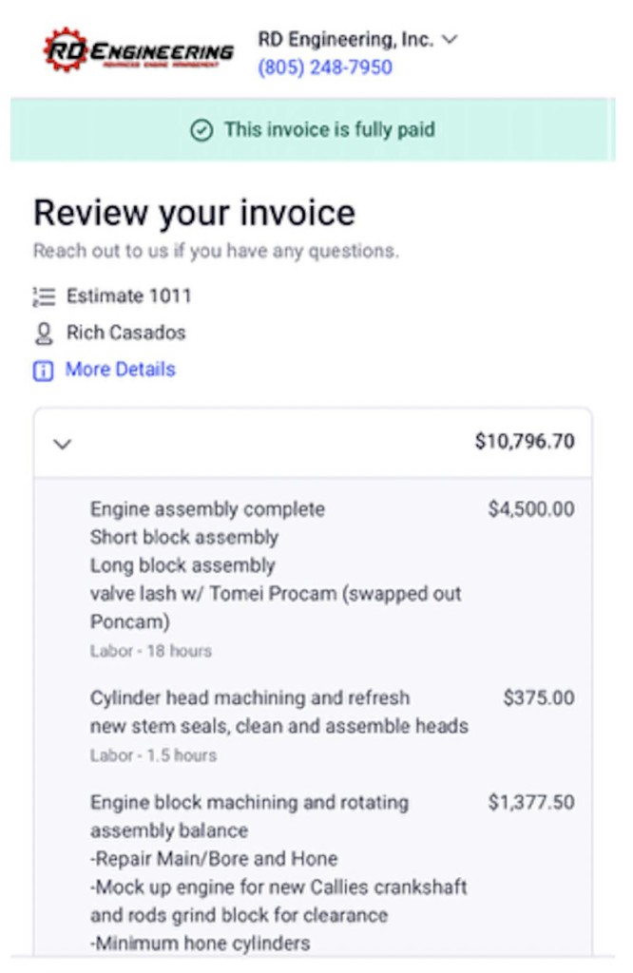The width and height of the screenshot is (633, 973).
Task: Select the 'Engine block machining' line item
Action: point(249,803)
